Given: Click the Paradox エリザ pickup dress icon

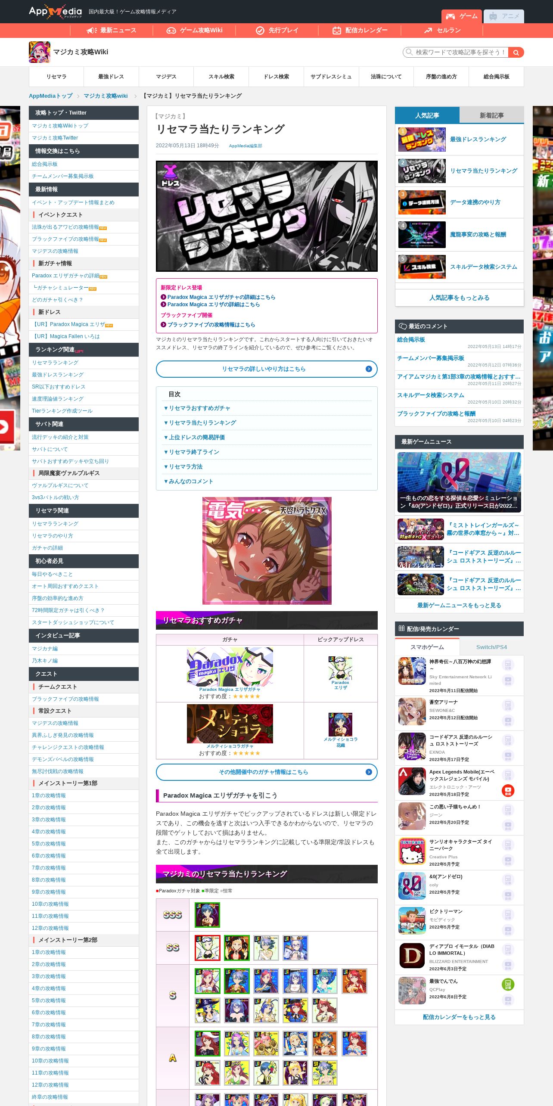Looking at the screenshot, I should click(340, 668).
